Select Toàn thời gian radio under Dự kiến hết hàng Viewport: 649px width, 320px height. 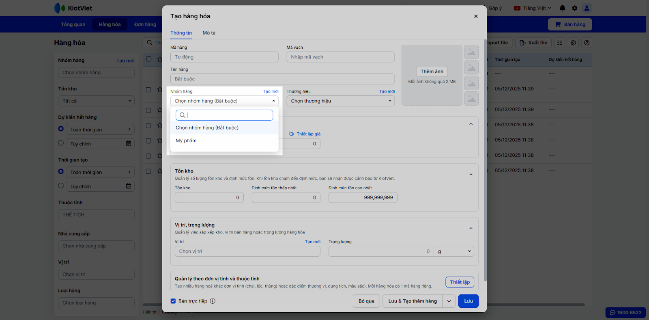61,129
